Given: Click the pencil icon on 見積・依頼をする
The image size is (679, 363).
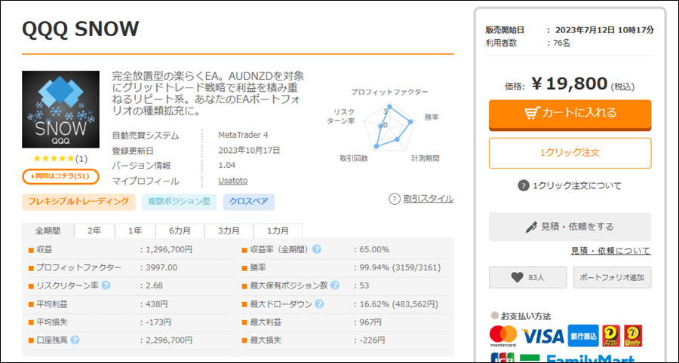Looking at the screenshot, I should 531,227.
